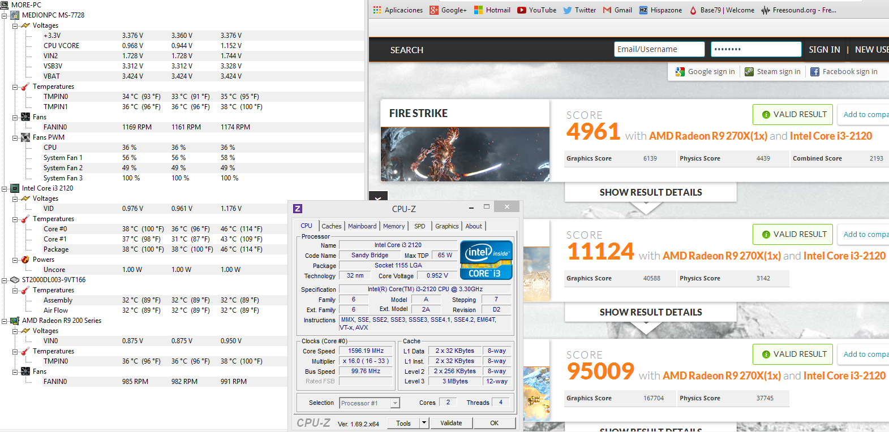Click the Fire Strike benchmark thumbnail
This screenshot has width=889, height=432.
tap(465, 154)
